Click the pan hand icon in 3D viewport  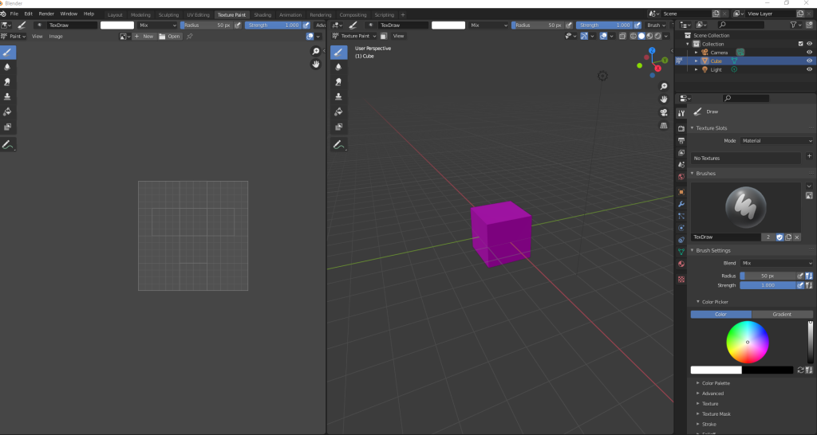[664, 99]
